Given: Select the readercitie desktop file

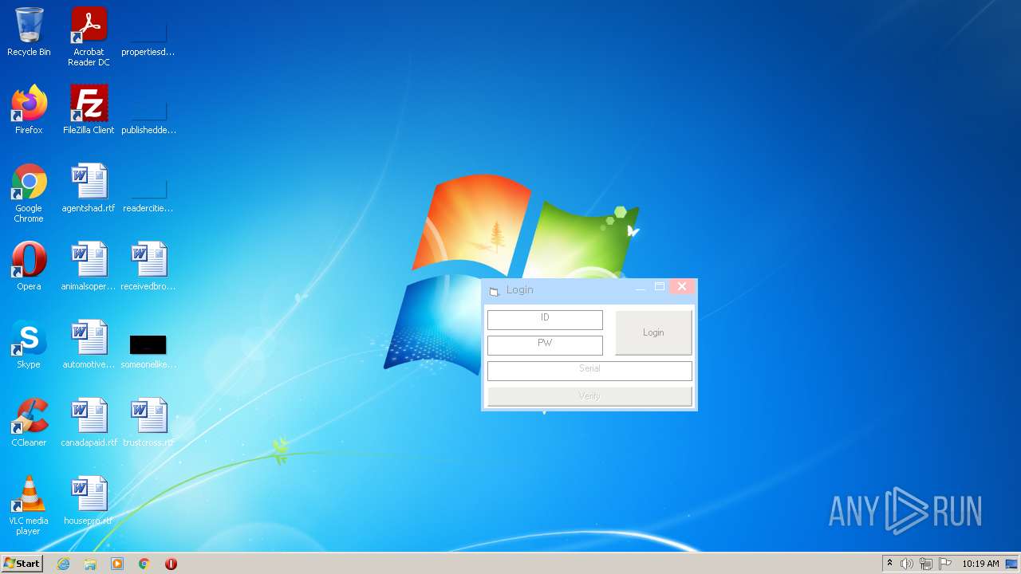Looking at the screenshot, I should click(148, 193).
